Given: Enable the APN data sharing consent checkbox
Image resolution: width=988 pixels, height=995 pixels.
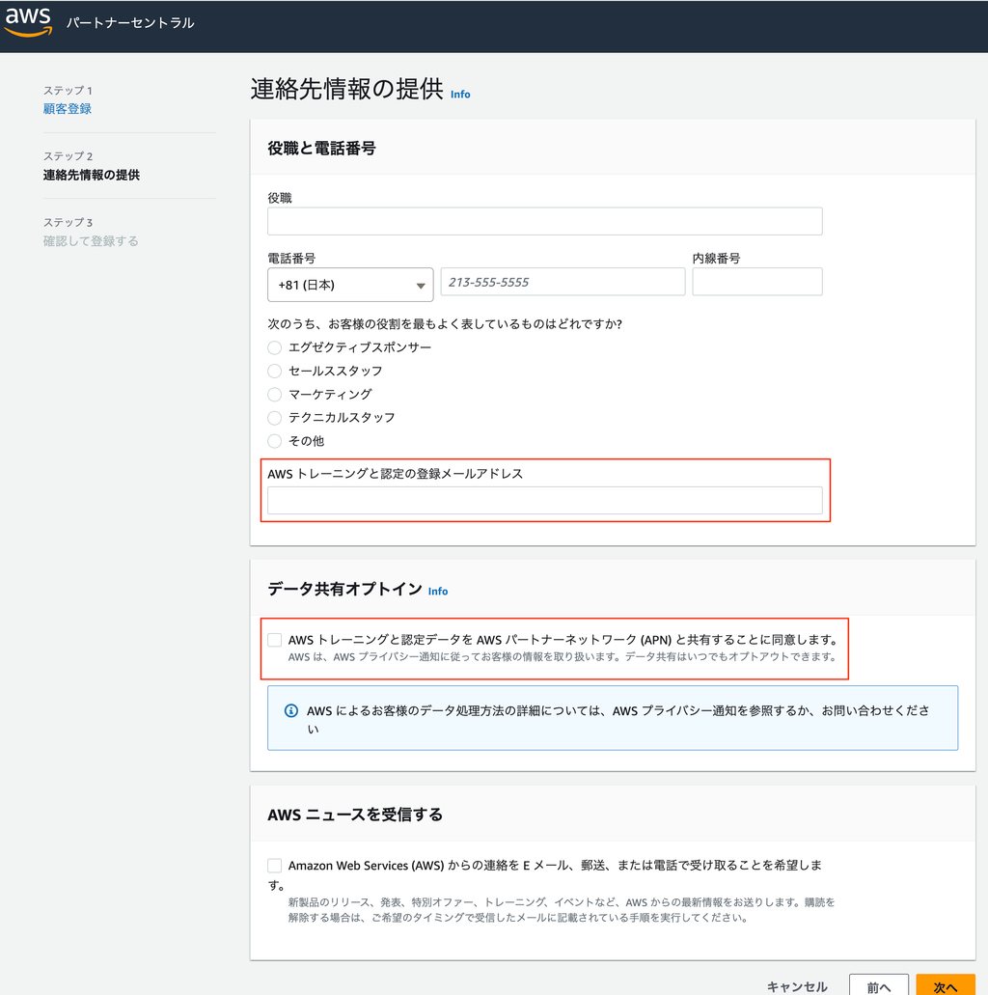Looking at the screenshot, I should [x=275, y=640].
